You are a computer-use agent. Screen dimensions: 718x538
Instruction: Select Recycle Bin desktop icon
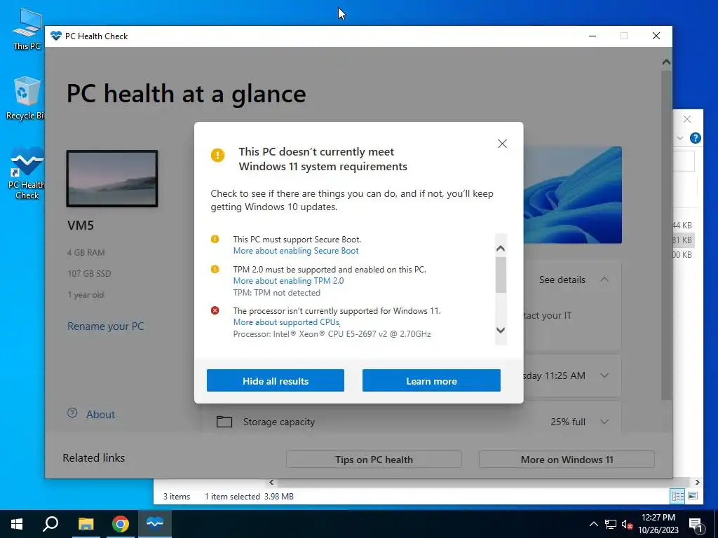tap(27, 98)
